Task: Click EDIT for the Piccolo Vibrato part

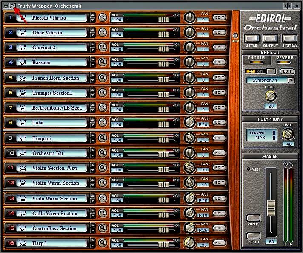Action: (220, 17)
